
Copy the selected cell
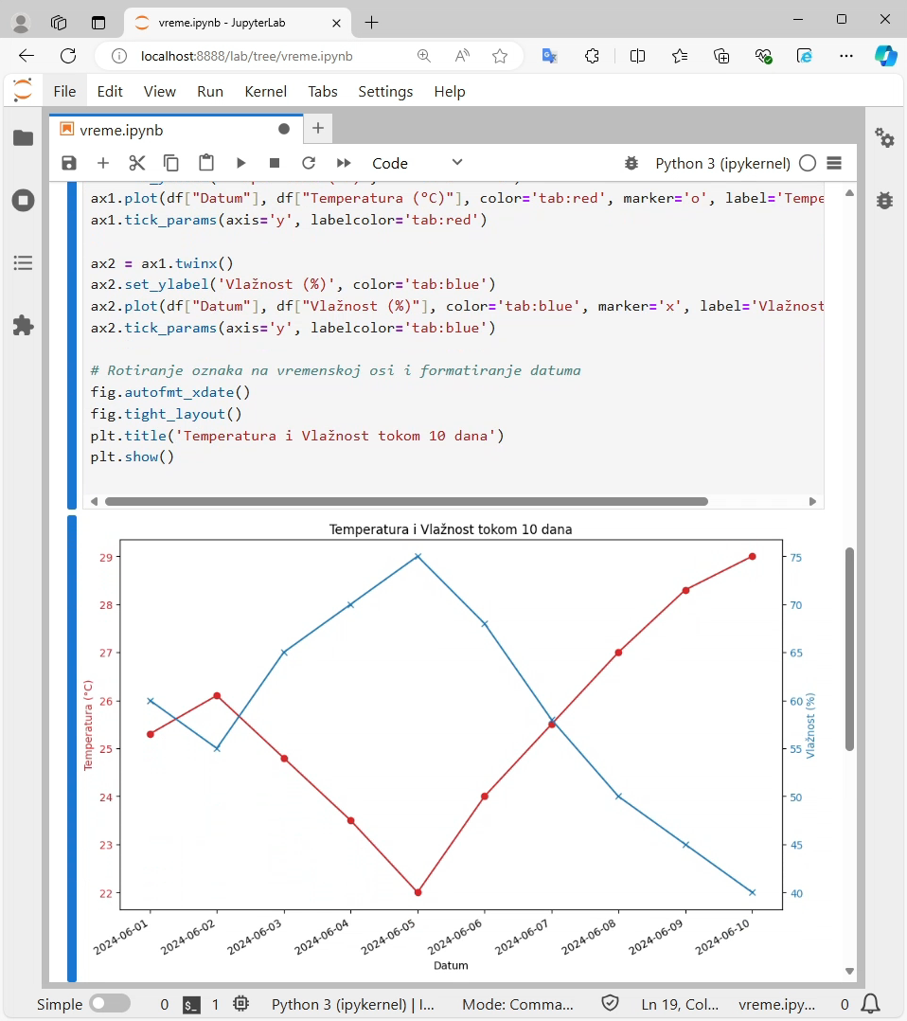pyautogui.click(x=171, y=163)
